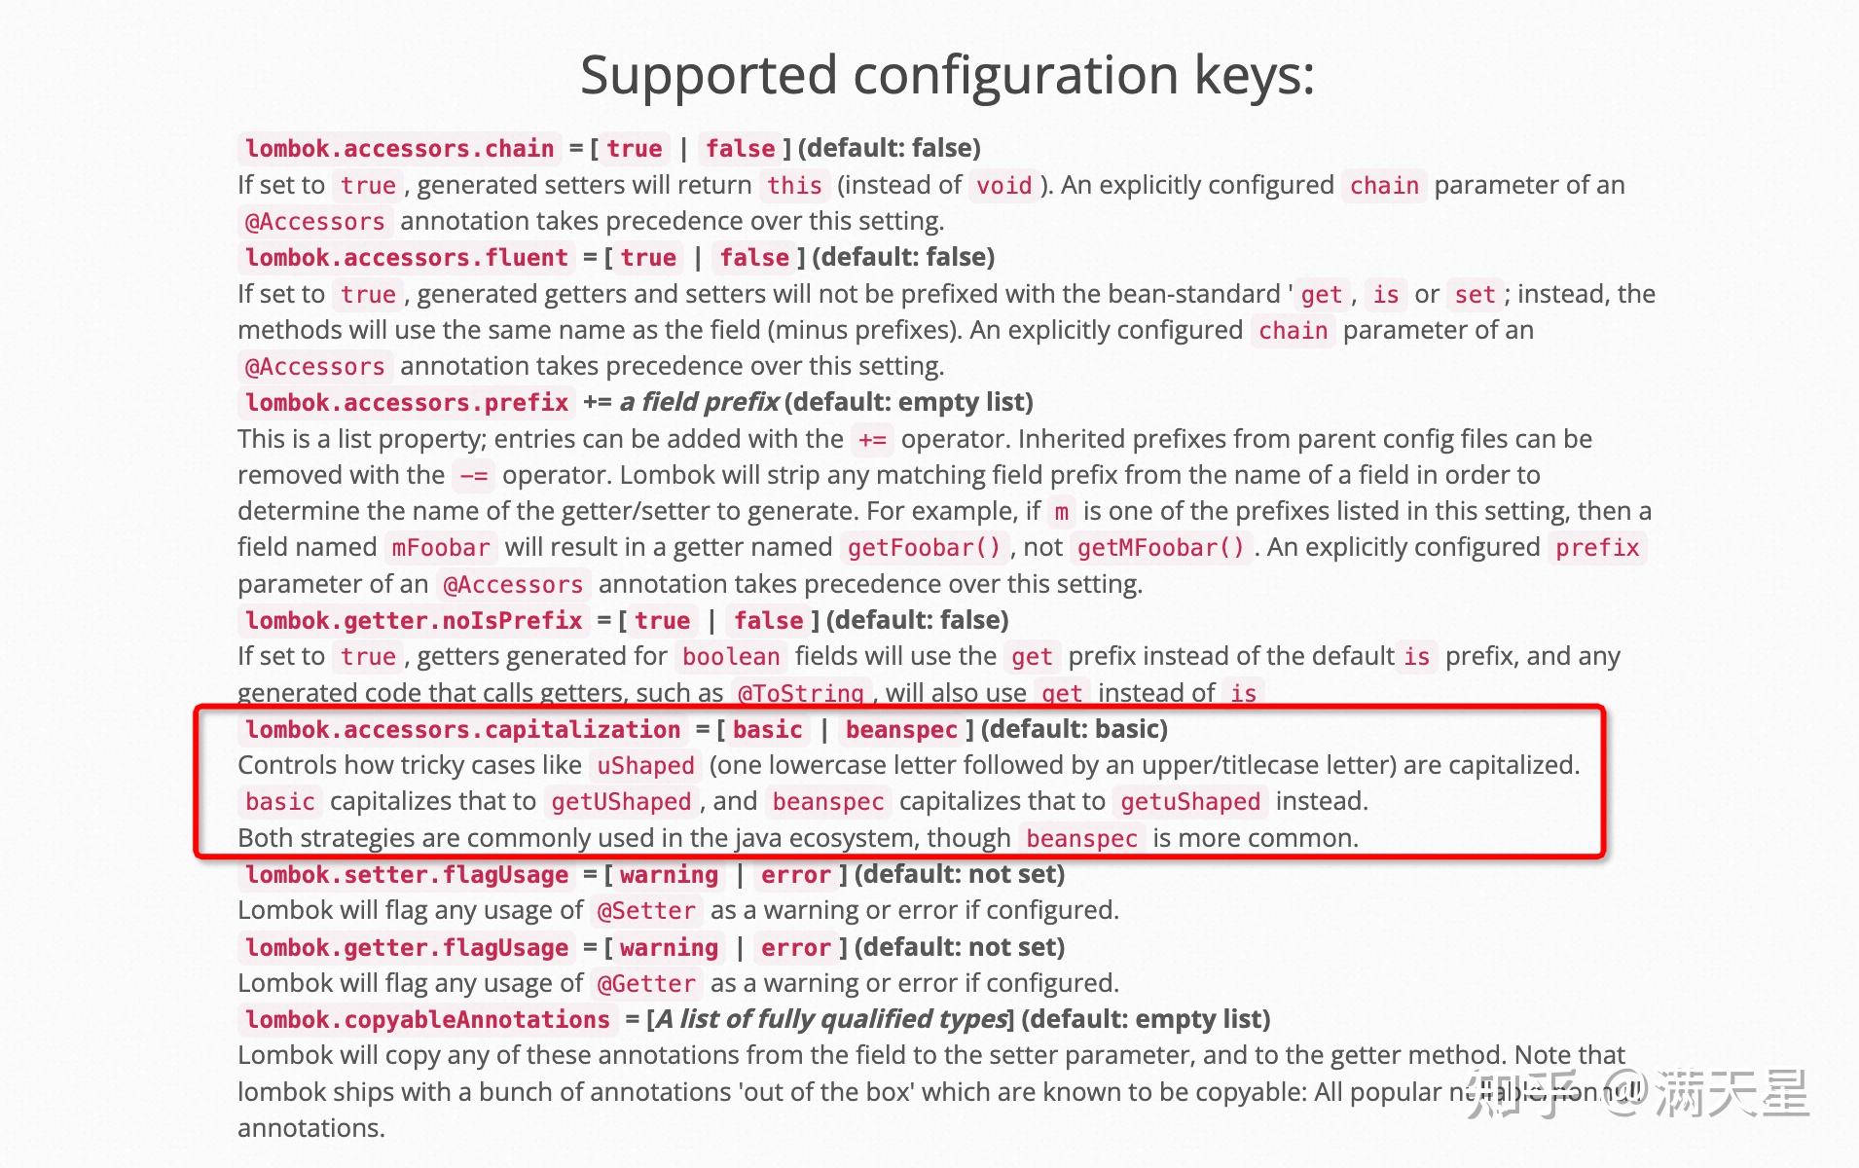The image size is (1859, 1168).
Task: Click the boolean code tag
Action: click(731, 656)
